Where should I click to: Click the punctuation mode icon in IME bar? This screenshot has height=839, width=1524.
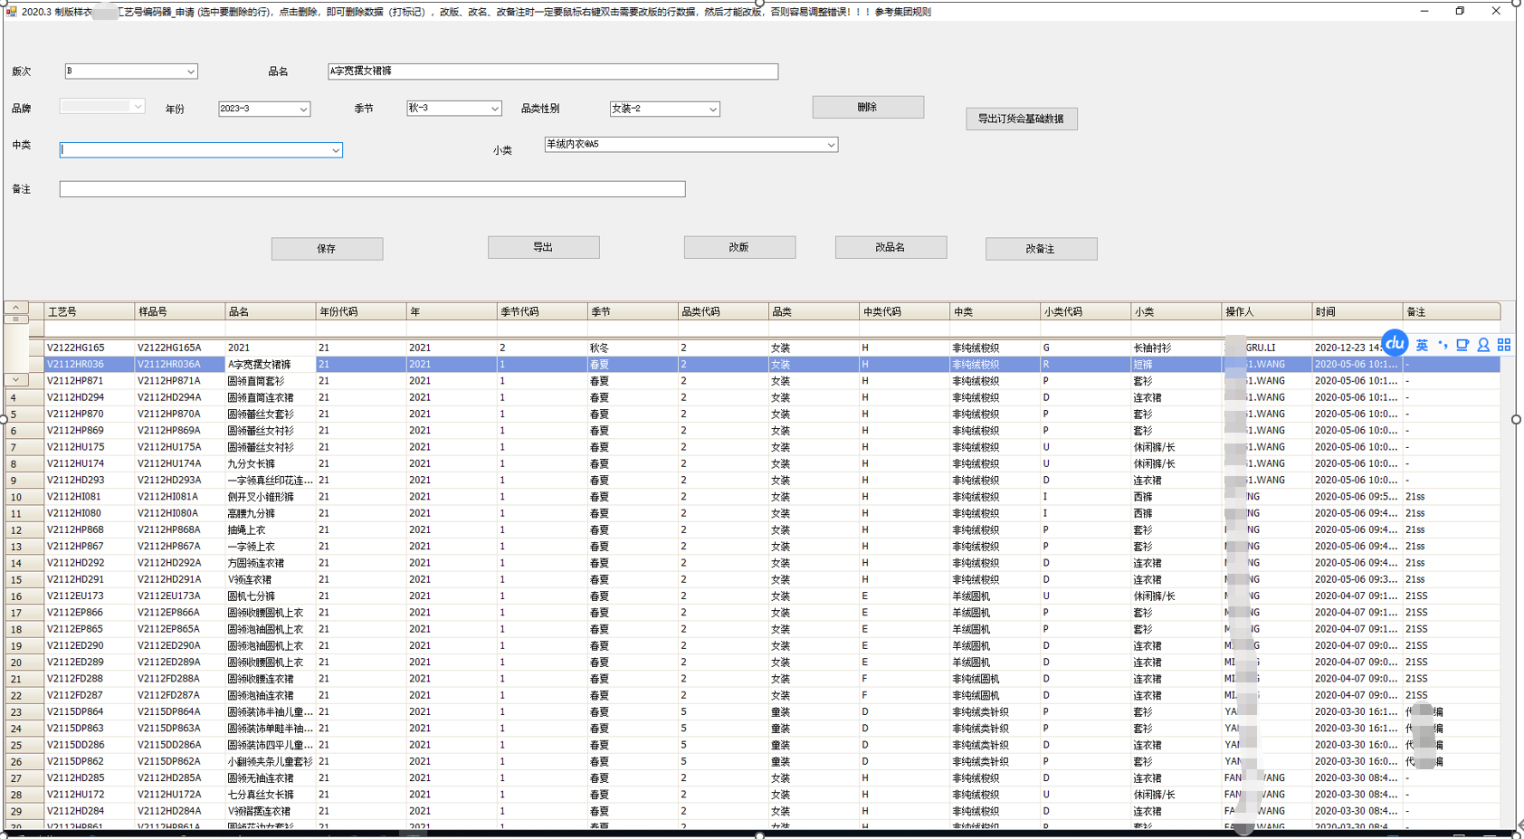tap(1443, 345)
